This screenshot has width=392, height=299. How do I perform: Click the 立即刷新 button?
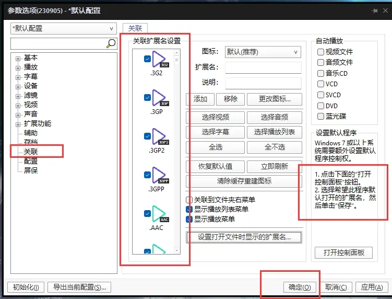(275, 167)
